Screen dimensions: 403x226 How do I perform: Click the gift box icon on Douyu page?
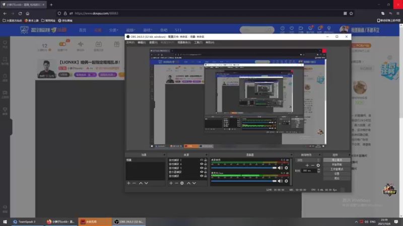(x=117, y=44)
